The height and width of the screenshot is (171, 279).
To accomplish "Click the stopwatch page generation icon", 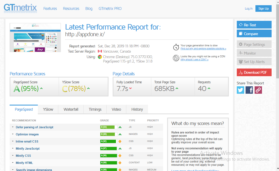I will point(176,47).
